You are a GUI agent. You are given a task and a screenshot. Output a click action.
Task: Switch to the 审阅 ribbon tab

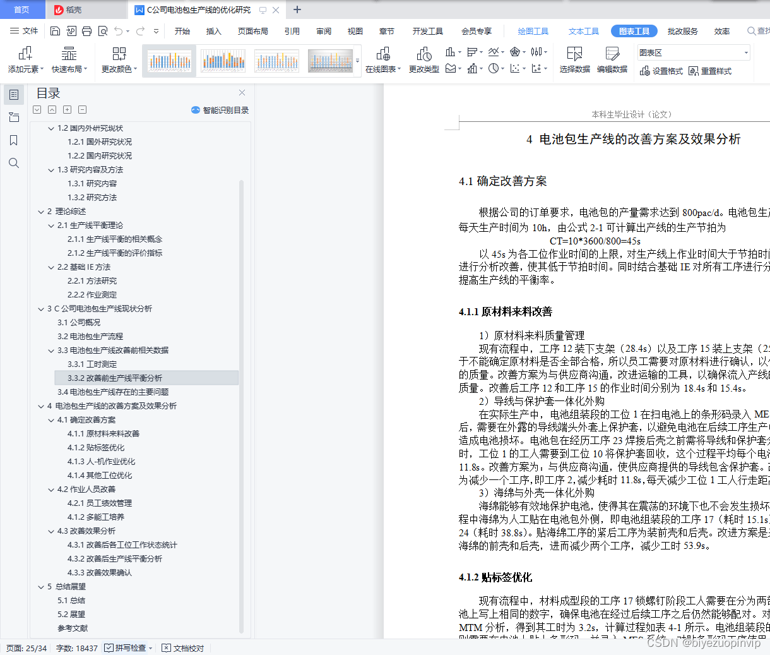324,31
